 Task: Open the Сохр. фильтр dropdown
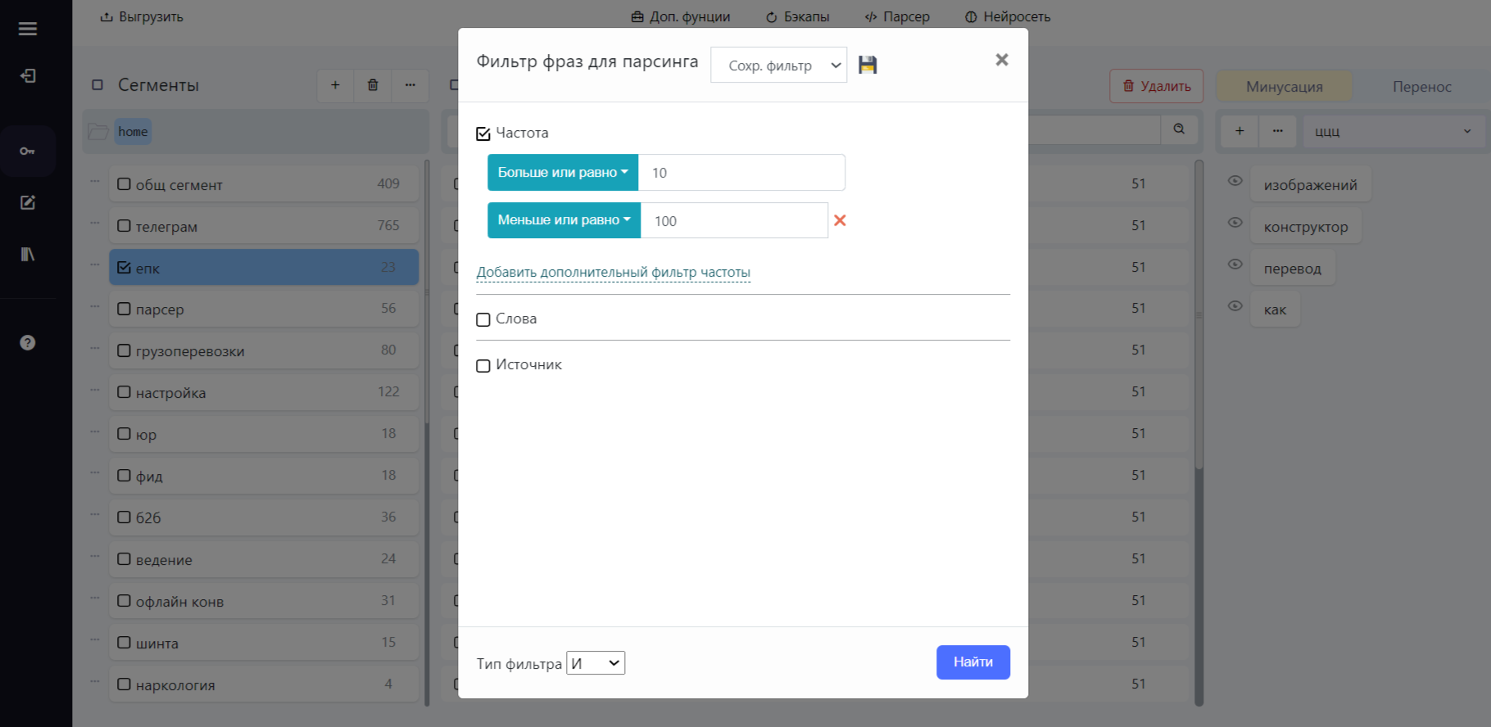click(x=779, y=65)
